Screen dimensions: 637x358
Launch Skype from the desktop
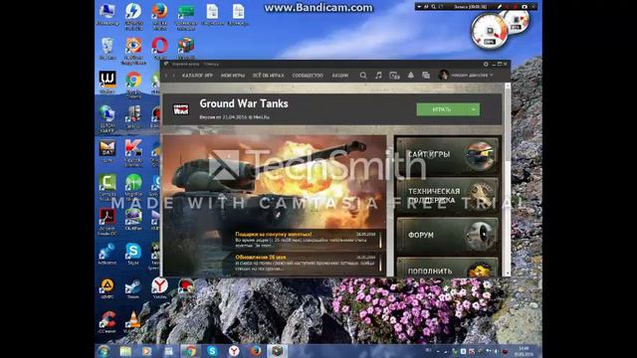tap(133, 255)
